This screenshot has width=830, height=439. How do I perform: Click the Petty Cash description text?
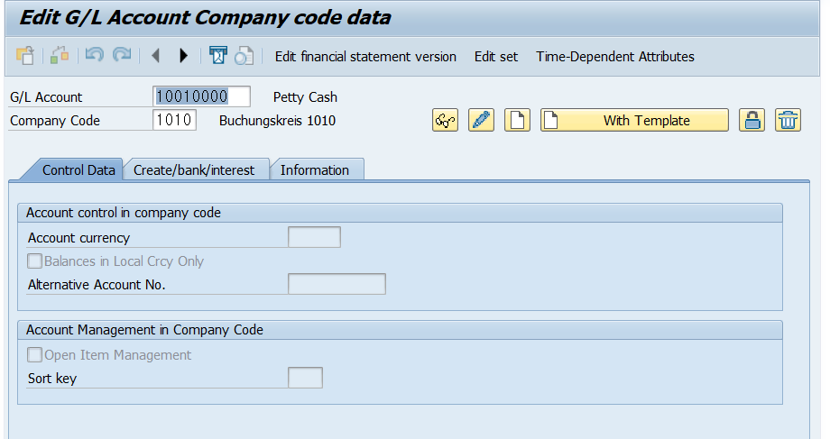[305, 97]
